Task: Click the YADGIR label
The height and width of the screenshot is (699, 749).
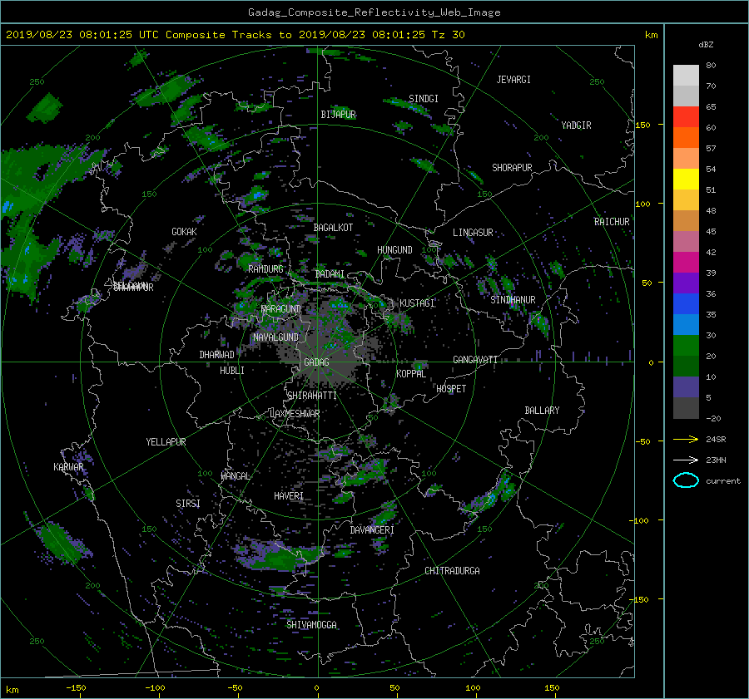Action: (x=576, y=126)
